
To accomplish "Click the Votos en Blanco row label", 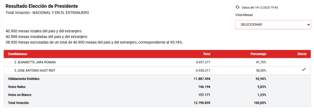I will coord(20,95).
